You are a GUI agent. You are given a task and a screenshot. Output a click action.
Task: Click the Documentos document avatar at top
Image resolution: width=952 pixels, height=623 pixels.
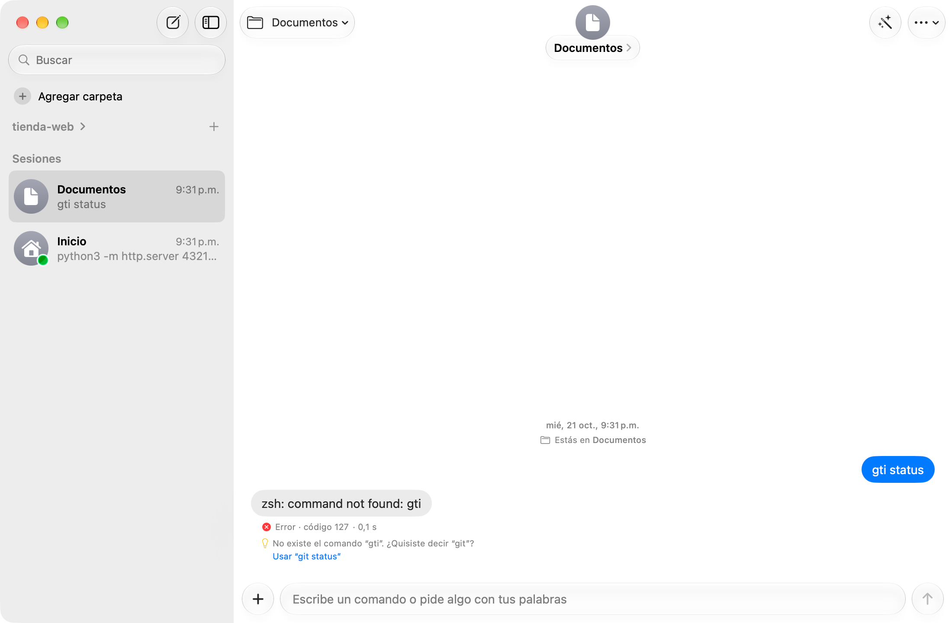[592, 22]
